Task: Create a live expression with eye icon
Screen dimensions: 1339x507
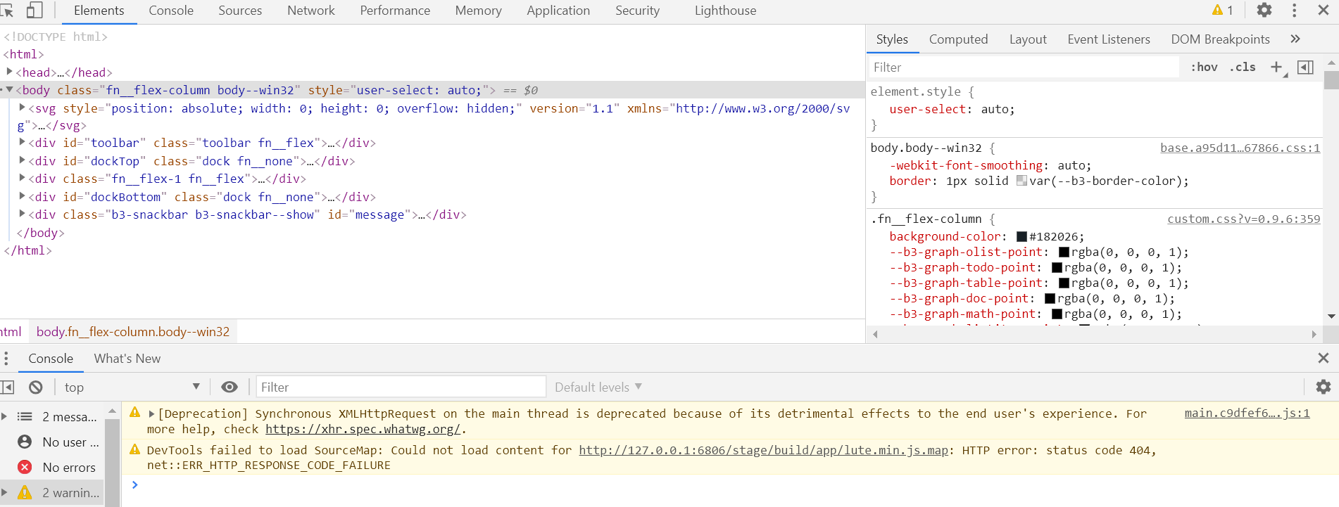Action: point(230,387)
